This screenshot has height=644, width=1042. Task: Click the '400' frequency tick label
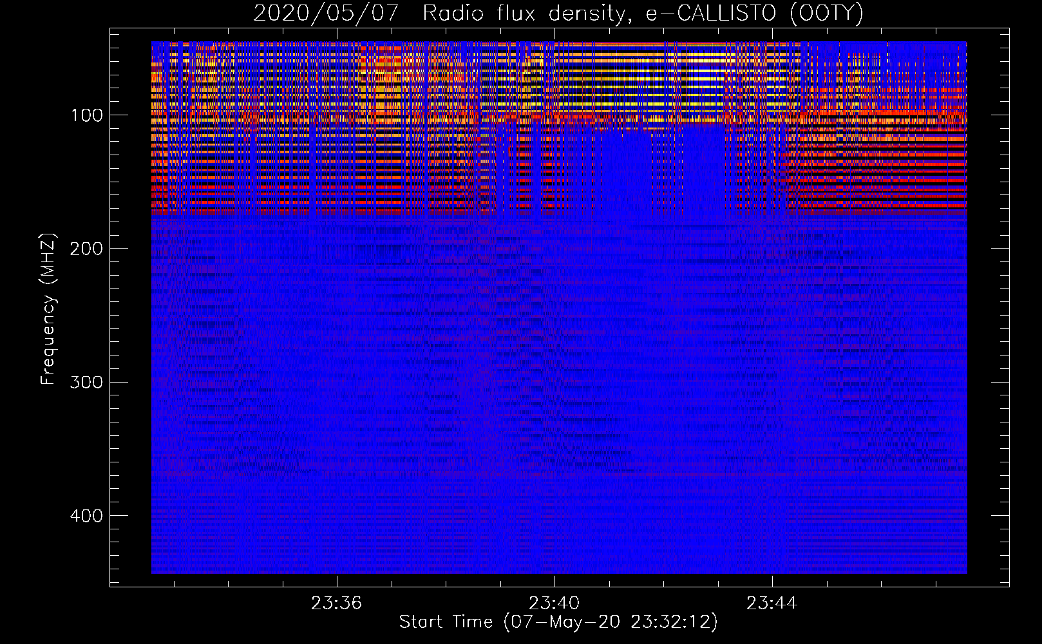pos(86,516)
